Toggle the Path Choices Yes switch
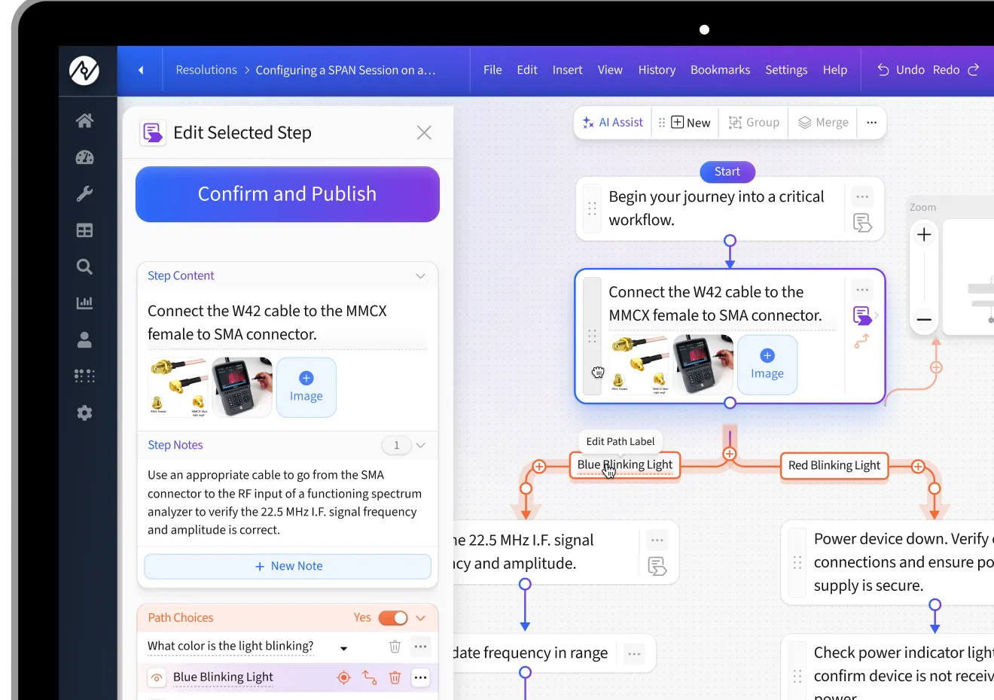The height and width of the screenshot is (700, 994). coord(392,618)
